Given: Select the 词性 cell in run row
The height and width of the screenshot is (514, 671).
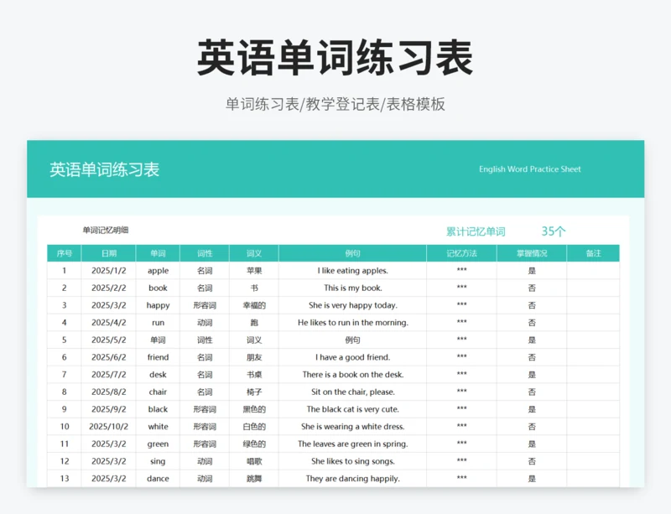Looking at the screenshot, I should (205, 323).
